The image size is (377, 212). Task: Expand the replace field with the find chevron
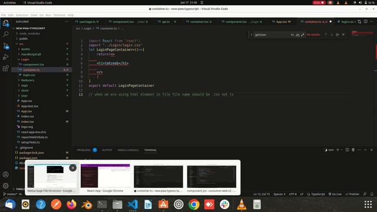coord(252,35)
